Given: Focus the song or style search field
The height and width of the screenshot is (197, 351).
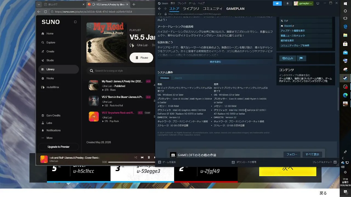Looking at the screenshot, I should pos(121,71).
